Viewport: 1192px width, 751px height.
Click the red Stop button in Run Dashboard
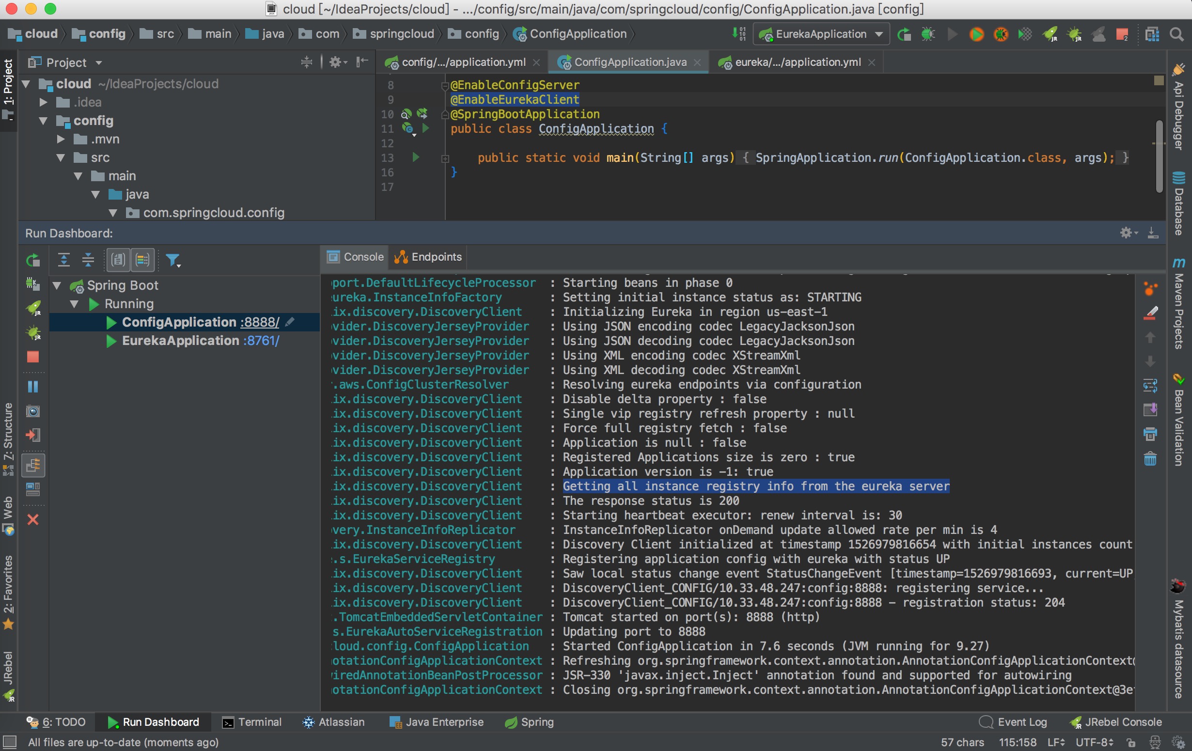click(x=32, y=357)
